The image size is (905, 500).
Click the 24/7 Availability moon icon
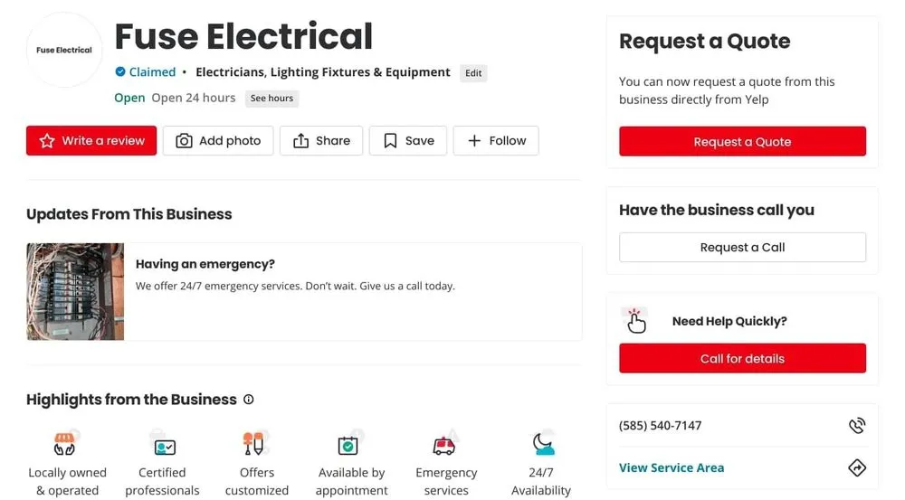click(x=543, y=443)
